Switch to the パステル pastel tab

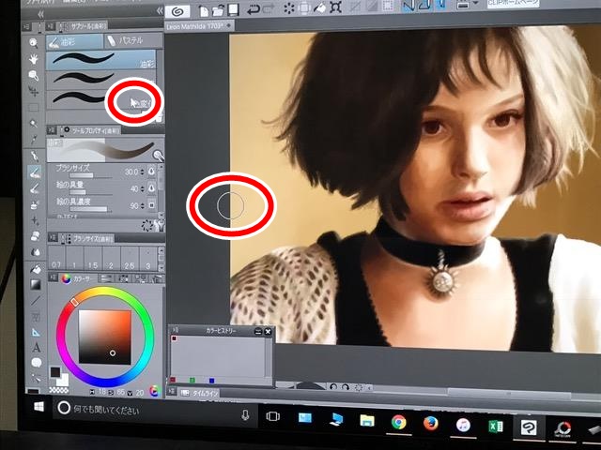tap(133, 40)
